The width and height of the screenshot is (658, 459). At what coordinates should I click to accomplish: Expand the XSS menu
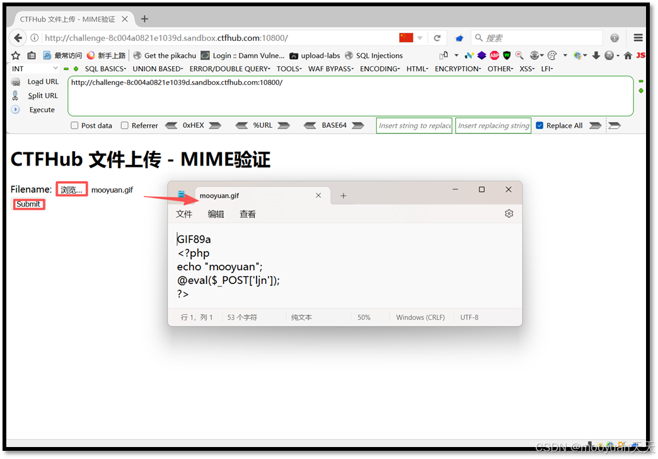pyautogui.click(x=527, y=69)
